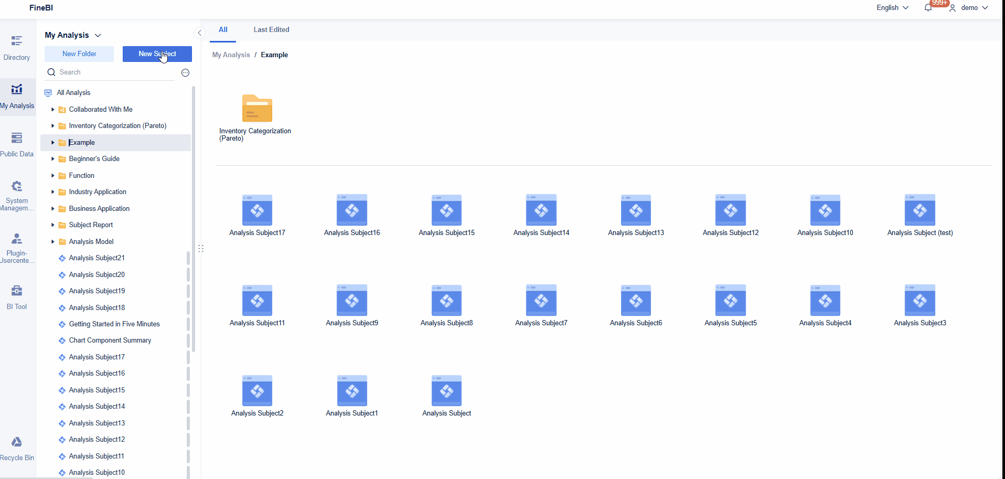Screen dimensions: 1005x479
Task: Open Analysis Subject4 icon in the grid
Action: 825,301
